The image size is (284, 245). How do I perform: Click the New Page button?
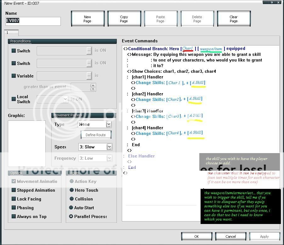pyautogui.click(x=88, y=19)
